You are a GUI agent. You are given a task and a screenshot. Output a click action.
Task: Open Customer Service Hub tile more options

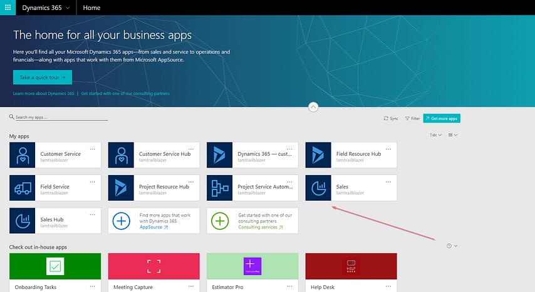[x=191, y=149]
